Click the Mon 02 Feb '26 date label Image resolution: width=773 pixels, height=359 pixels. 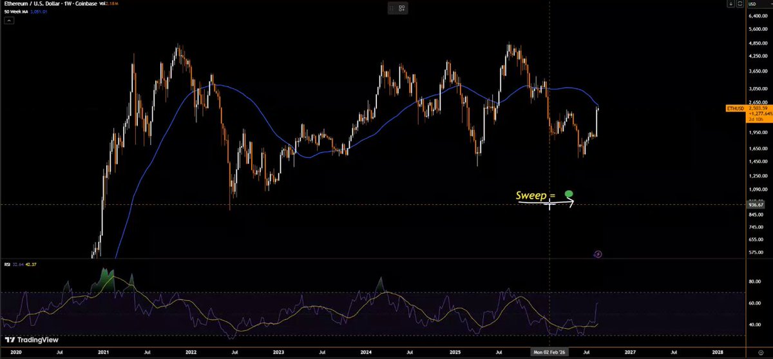549,353
